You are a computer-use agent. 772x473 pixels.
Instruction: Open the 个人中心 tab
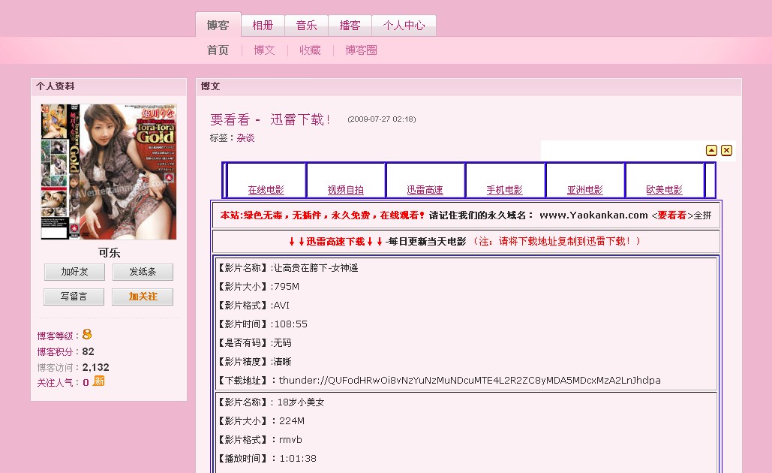(x=404, y=25)
